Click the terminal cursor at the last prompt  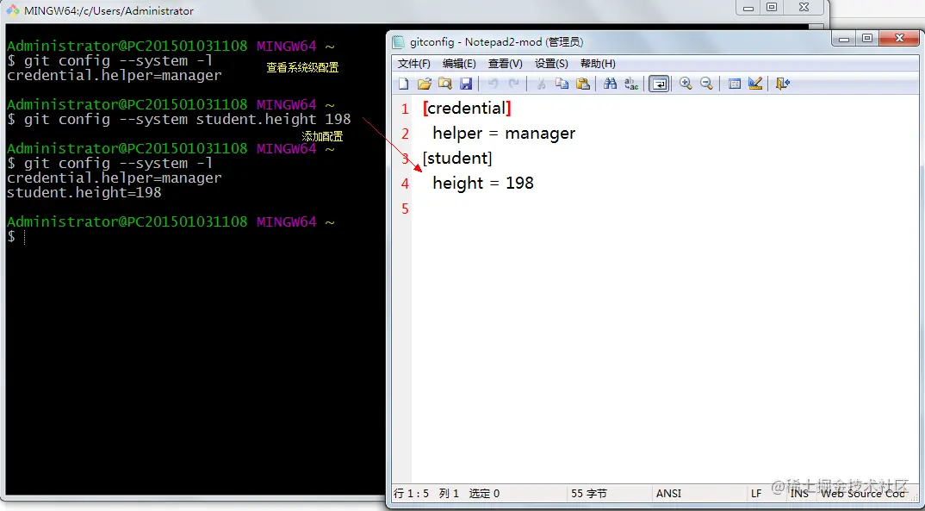pyautogui.click(x=24, y=237)
